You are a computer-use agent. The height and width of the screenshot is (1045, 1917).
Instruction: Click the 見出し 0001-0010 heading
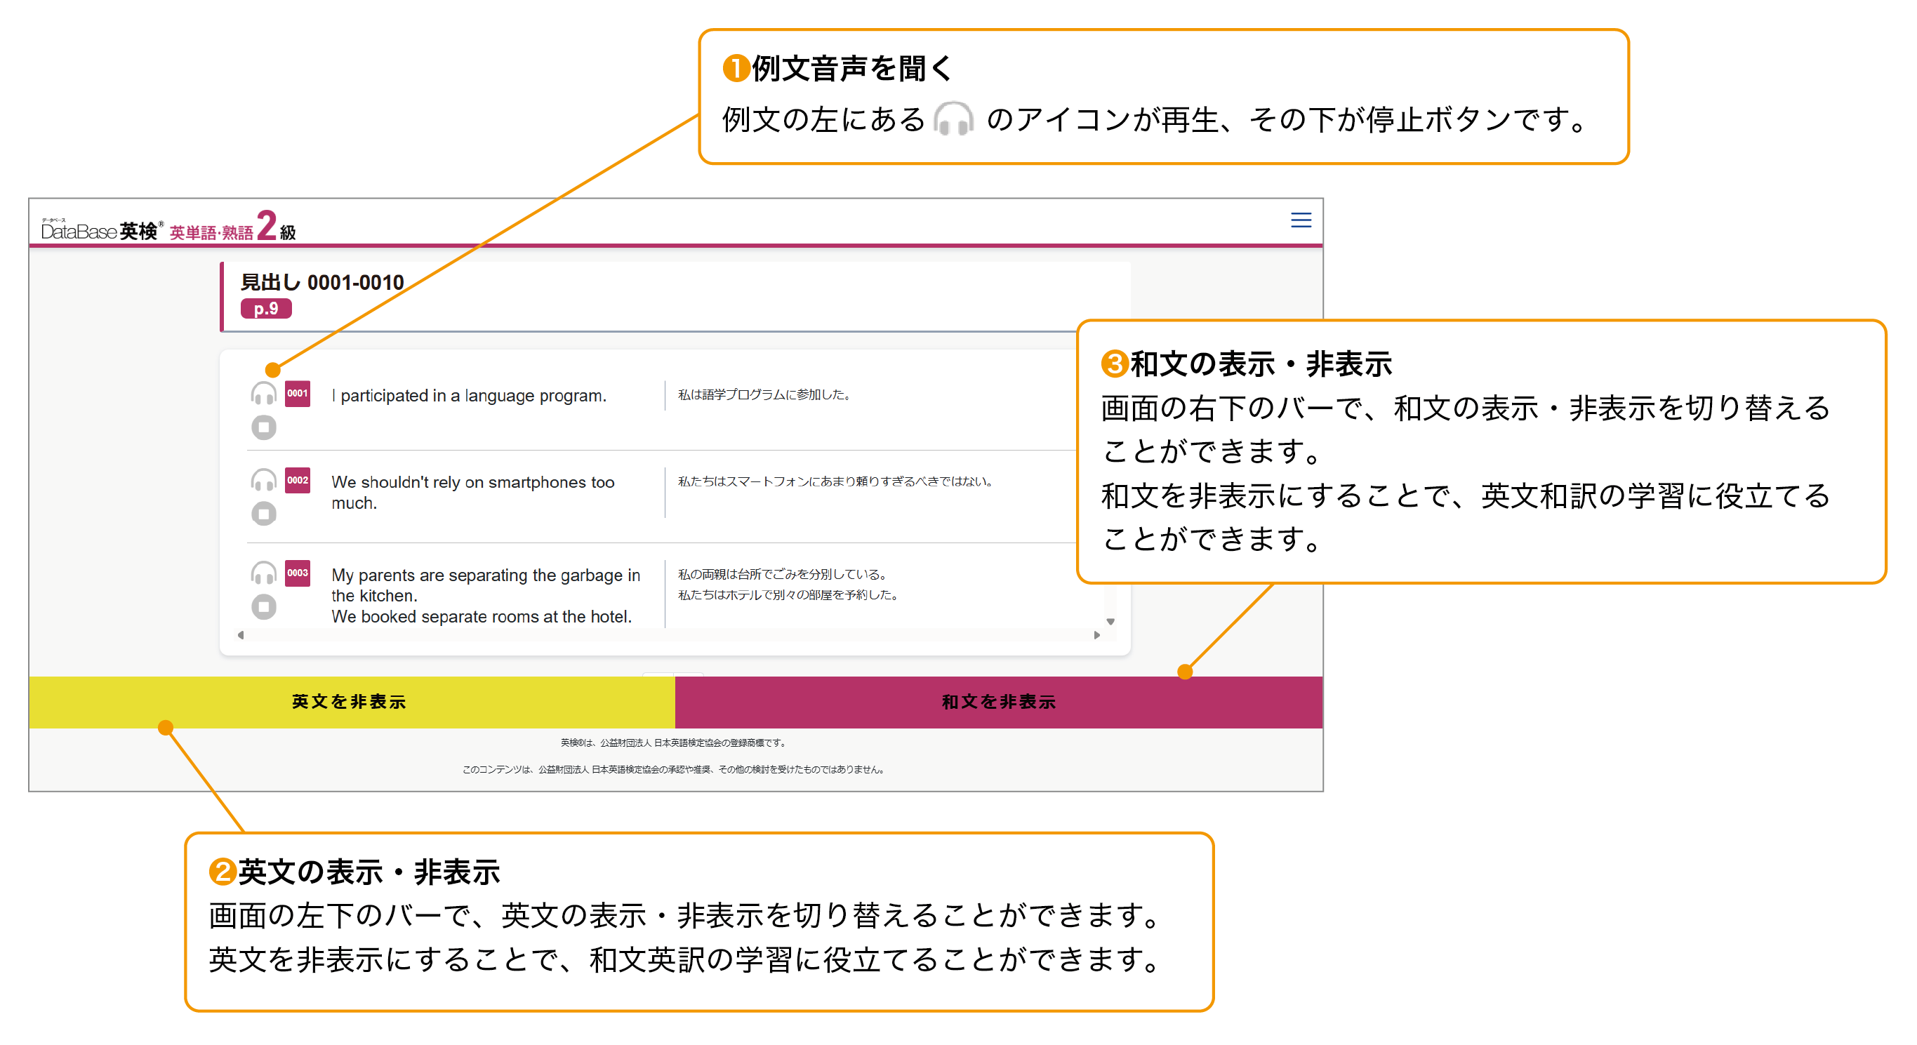coord(322,282)
